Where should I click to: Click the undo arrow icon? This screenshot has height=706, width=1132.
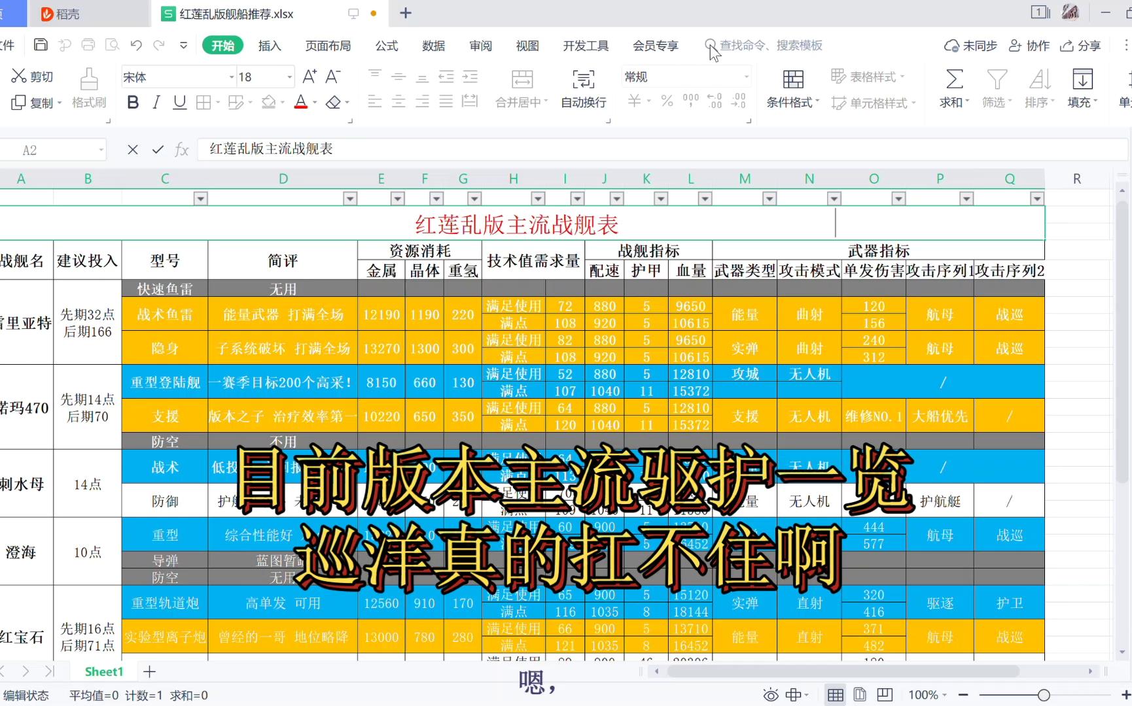pos(136,44)
